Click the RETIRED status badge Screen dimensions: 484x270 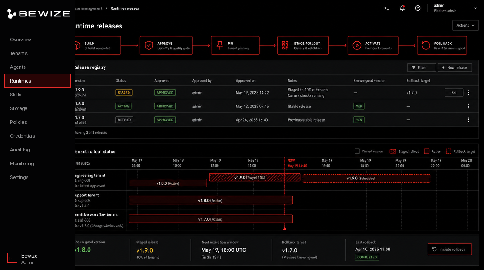point(125,119)
